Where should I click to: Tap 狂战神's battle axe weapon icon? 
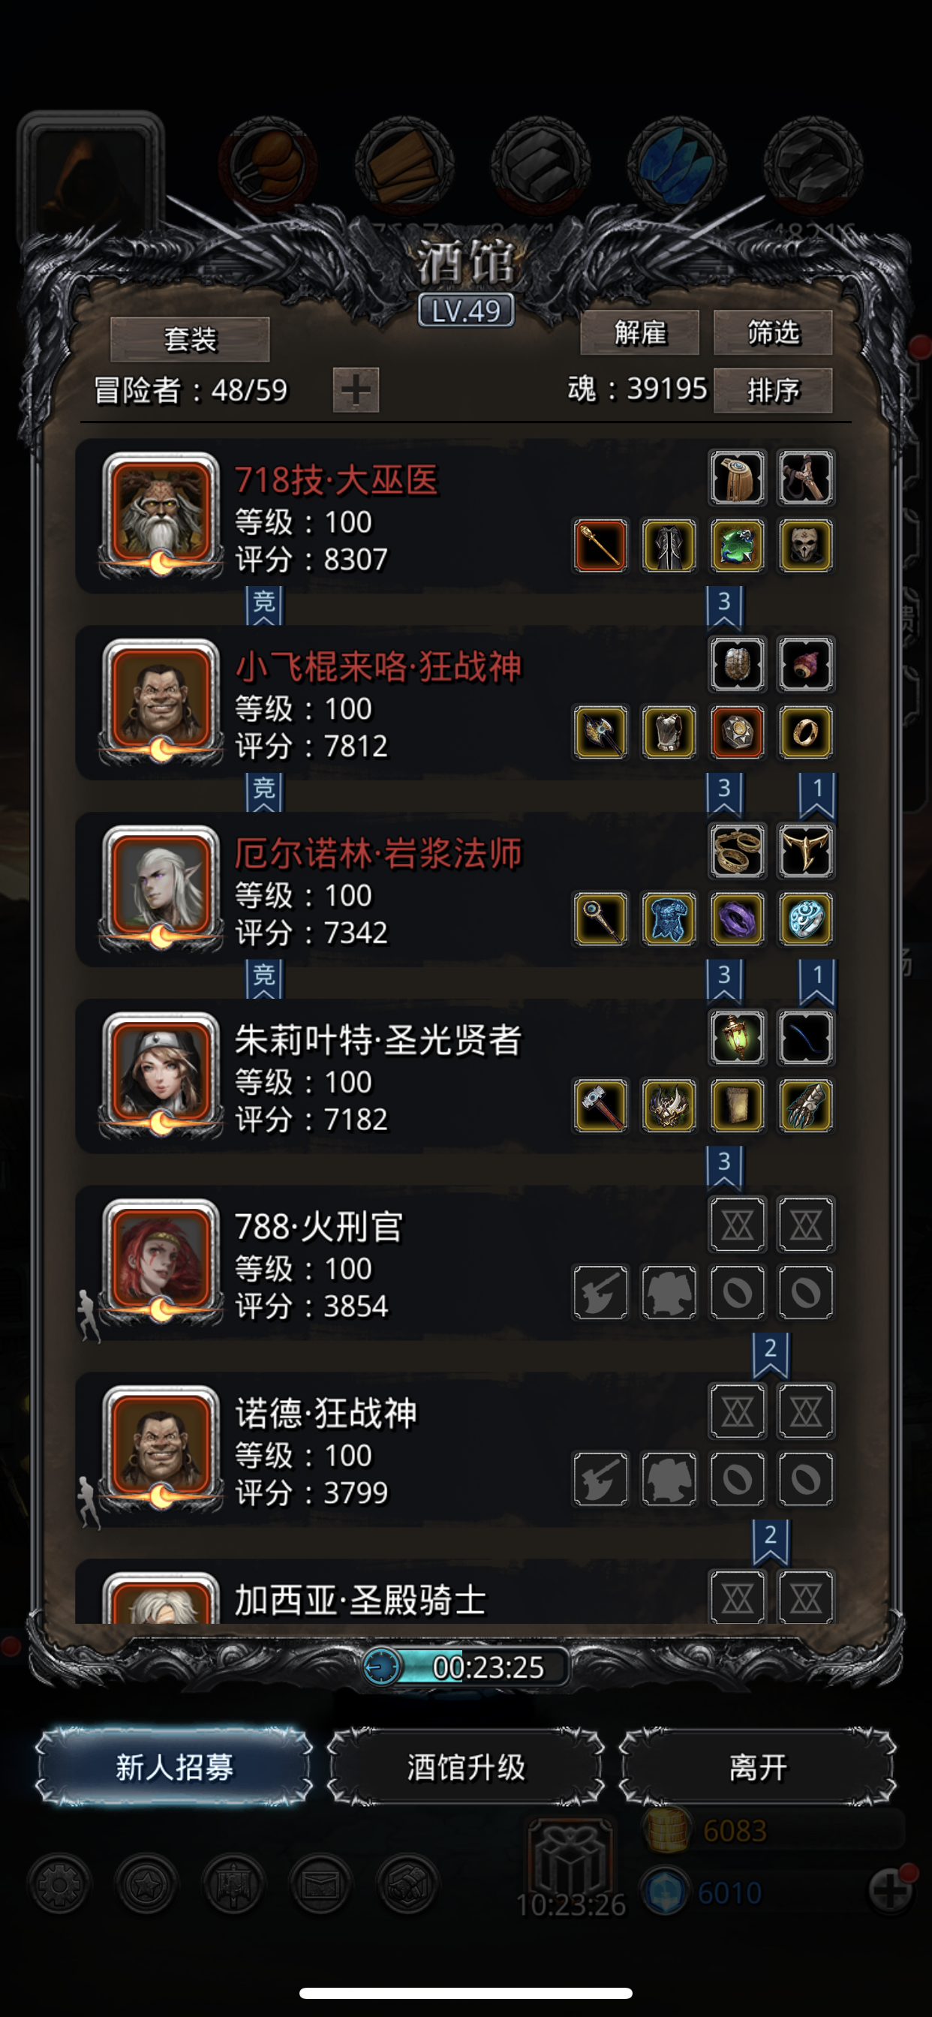coord(600,733)
